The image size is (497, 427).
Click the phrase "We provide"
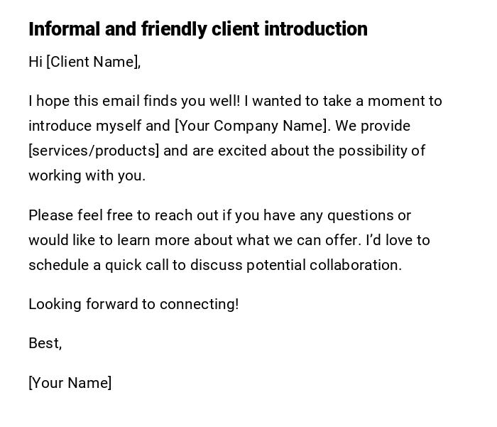[x=373, y=126]
